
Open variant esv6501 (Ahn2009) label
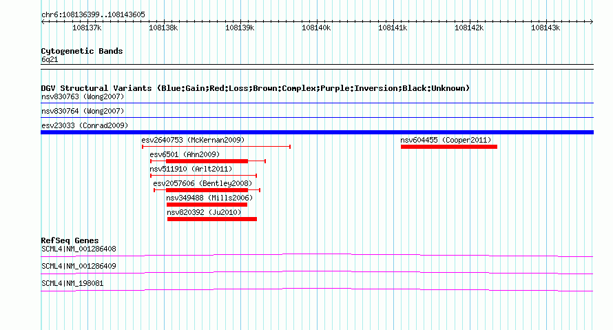point(185,154)
